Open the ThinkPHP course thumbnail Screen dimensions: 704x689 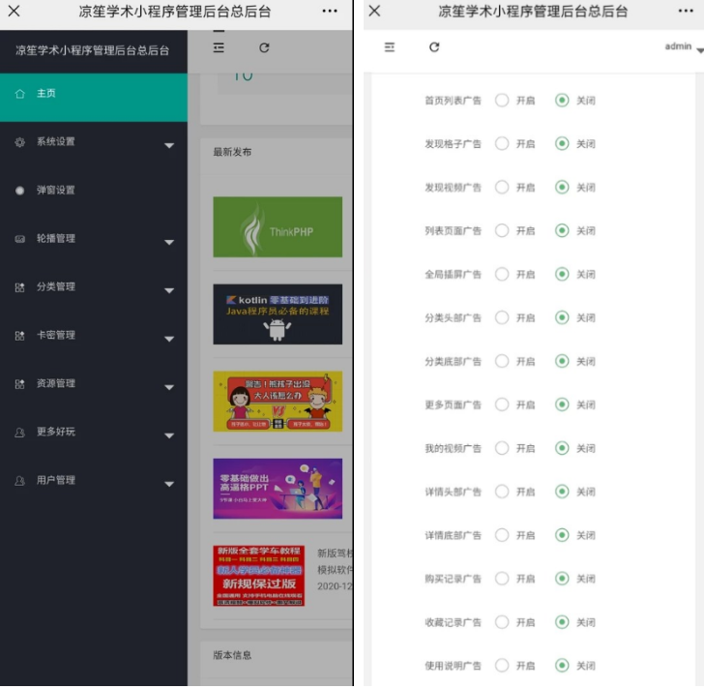click(278, 227)
